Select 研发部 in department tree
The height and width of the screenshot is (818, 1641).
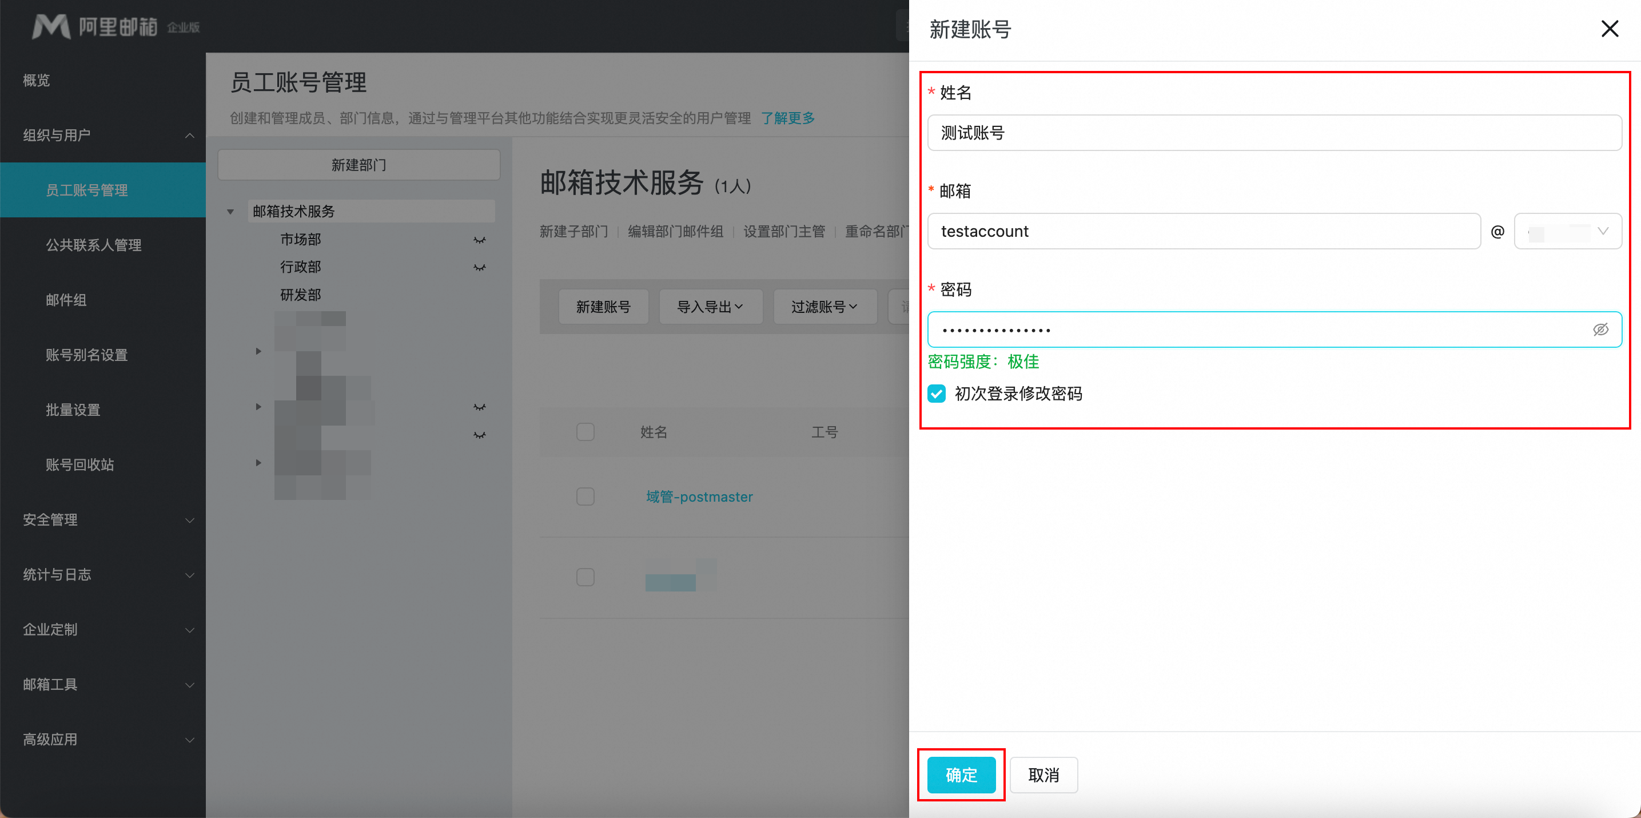pos(301,295)
